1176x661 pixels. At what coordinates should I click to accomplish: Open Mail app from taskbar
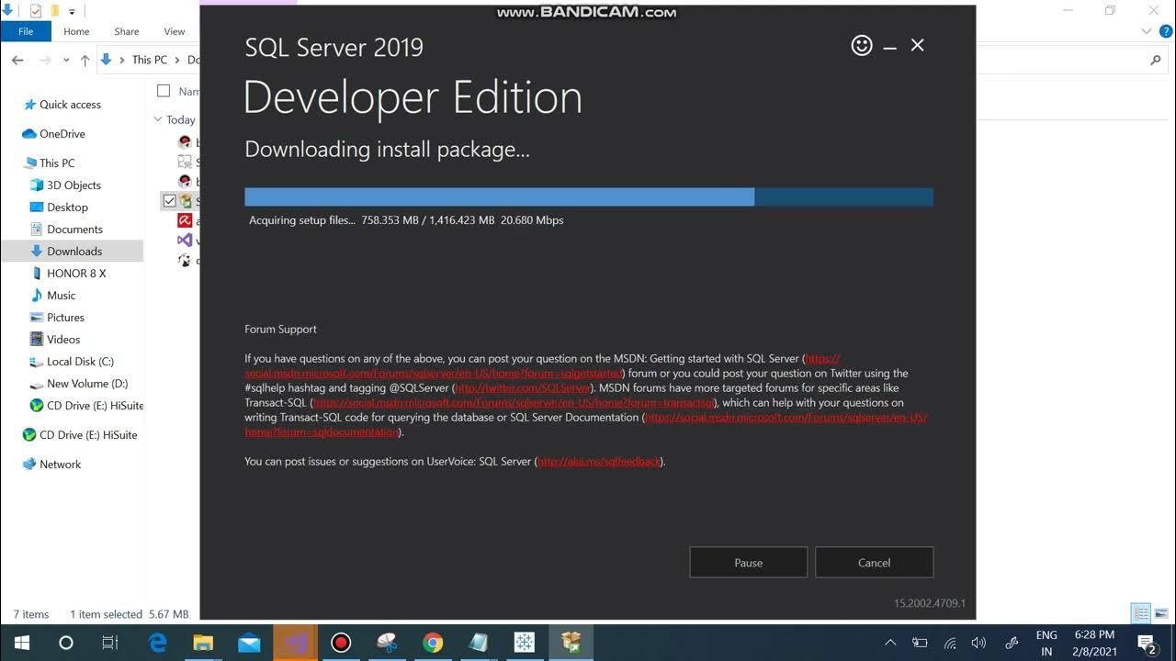[x=249, y=643]
